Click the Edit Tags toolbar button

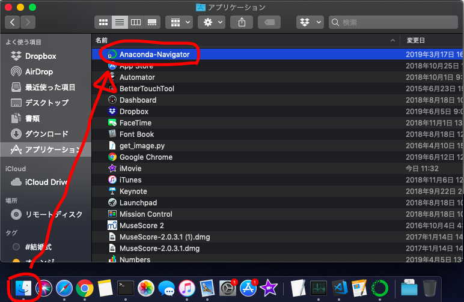pyautogui.click(x=269, y=22)
